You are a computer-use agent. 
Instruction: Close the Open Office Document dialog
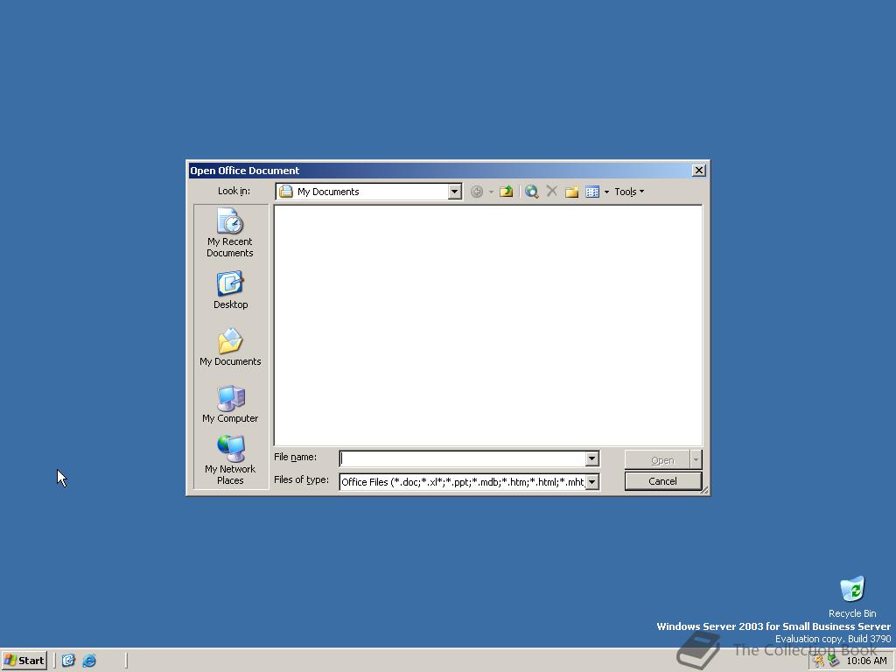pos(698,171)
